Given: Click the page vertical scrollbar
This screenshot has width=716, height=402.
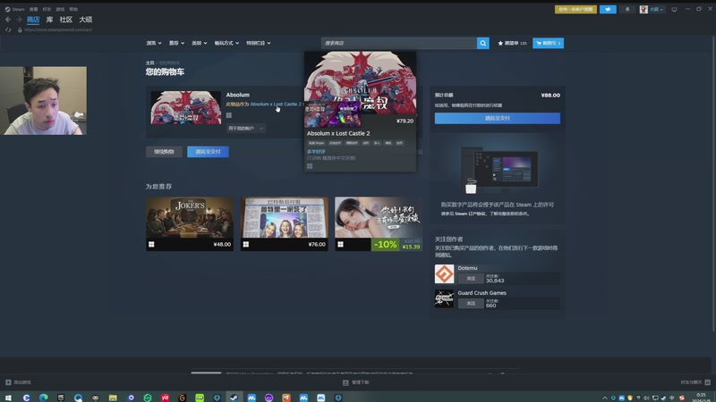Looking at the screenshot, I should tap(713, 182).
